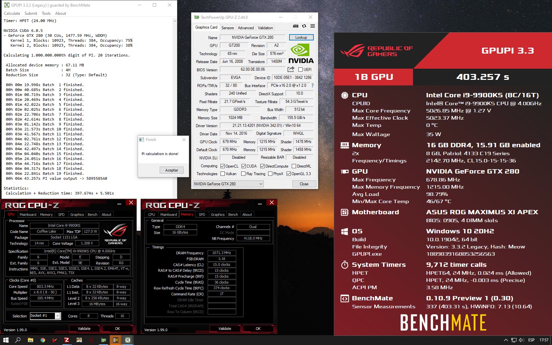
Task: Switch to GPU-Z via green card taskbar icon
Action: point(103,340)
